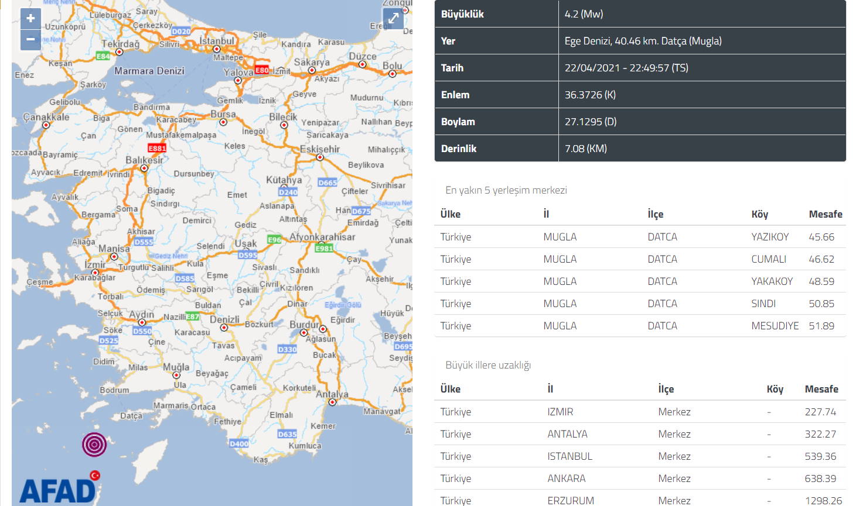This screenshot has width=856, height=506.
Task: Zoom out on the map
Action: [30, 40]
